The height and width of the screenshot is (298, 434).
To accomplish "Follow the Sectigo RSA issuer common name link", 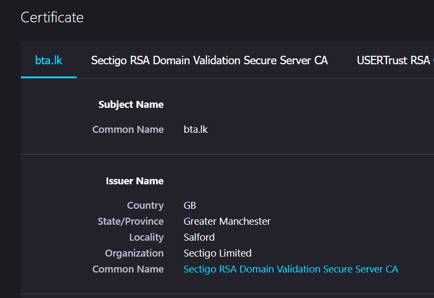I will click(x=291, y=269).
